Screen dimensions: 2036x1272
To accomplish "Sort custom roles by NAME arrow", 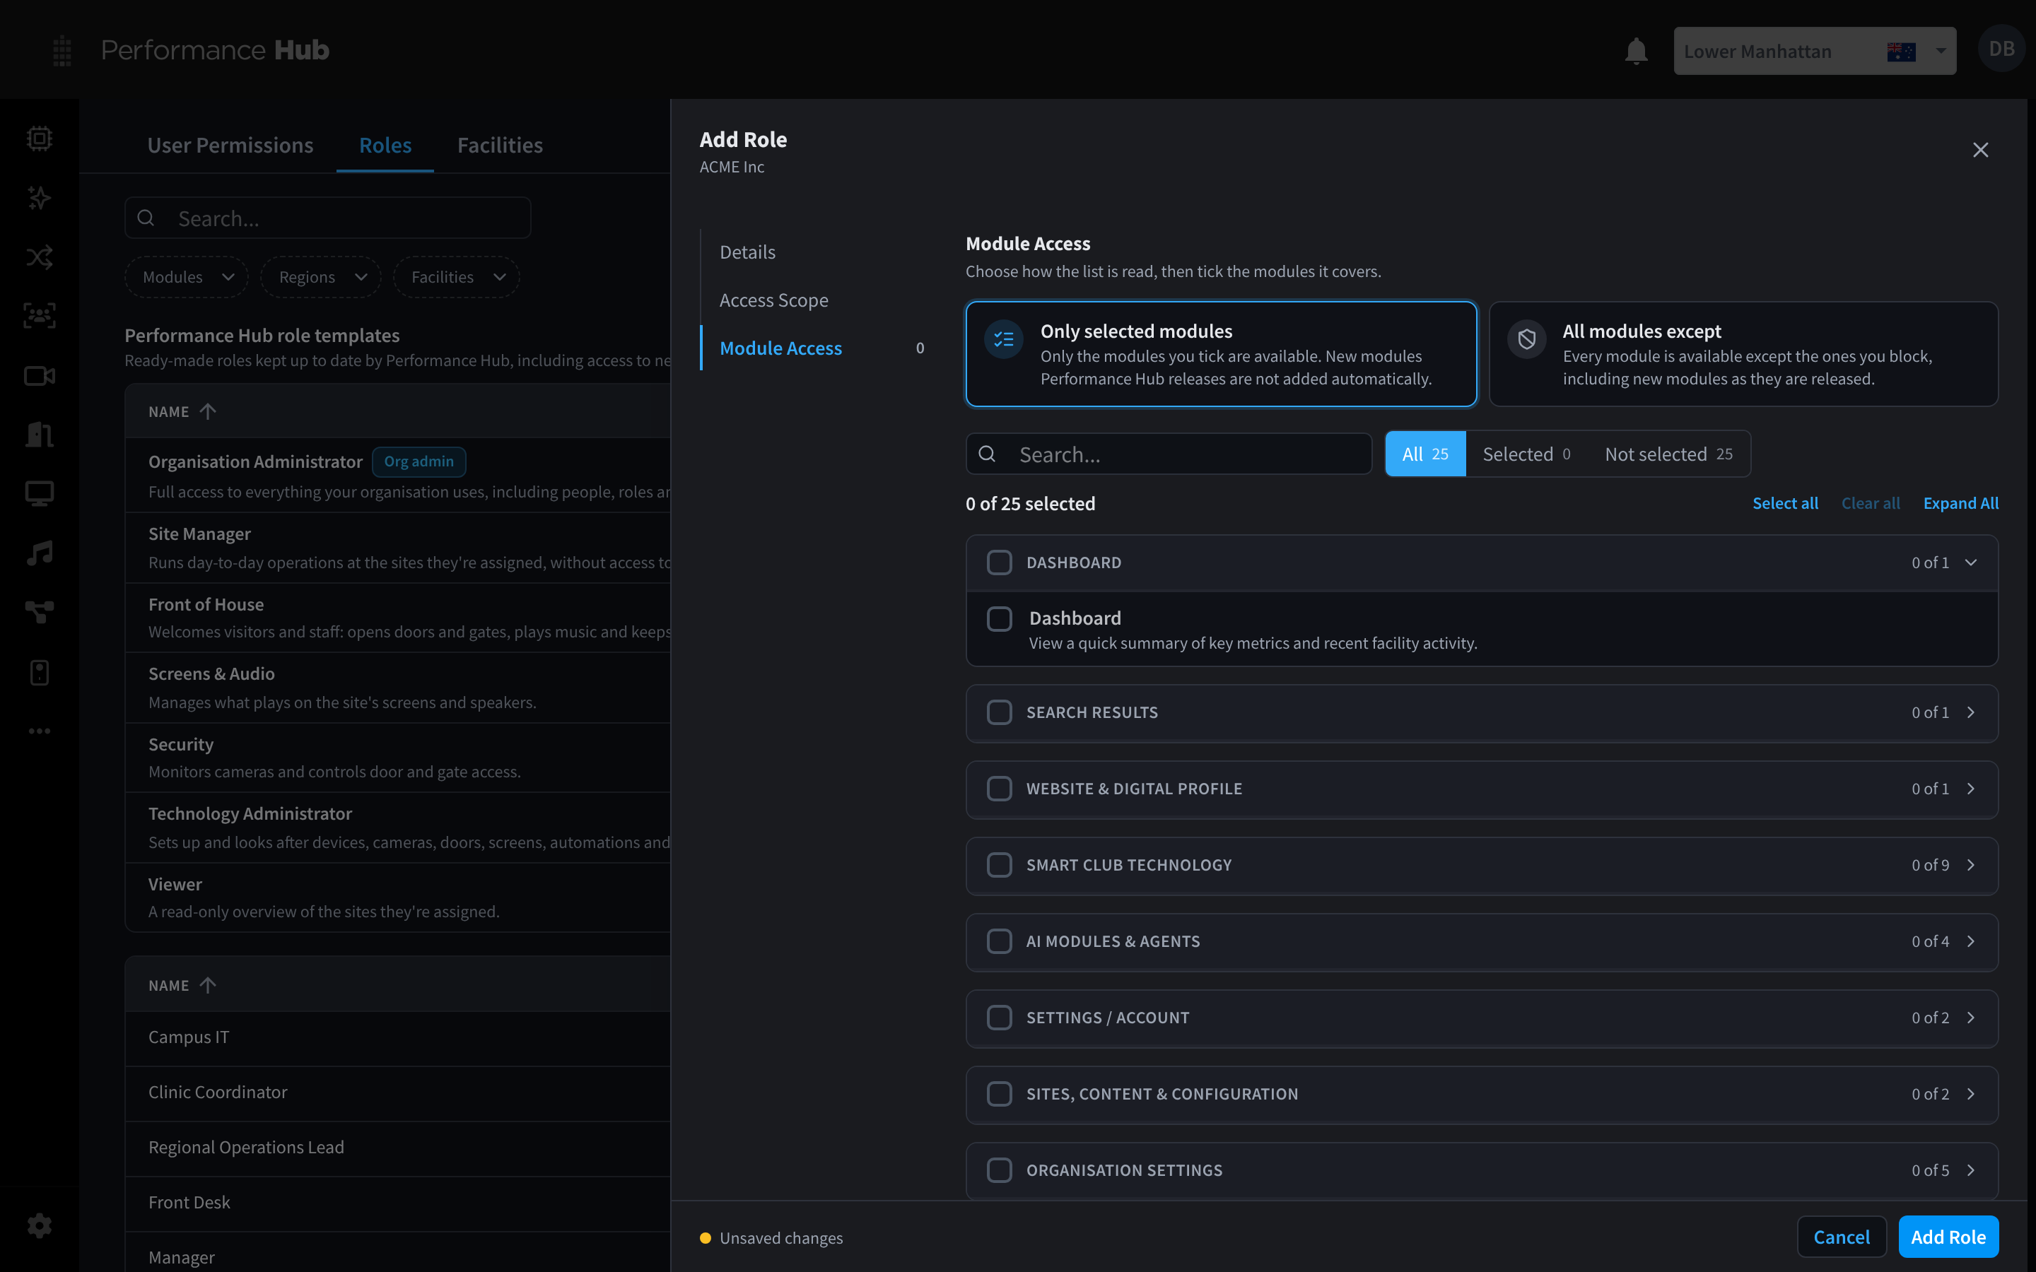I will 208,985.
